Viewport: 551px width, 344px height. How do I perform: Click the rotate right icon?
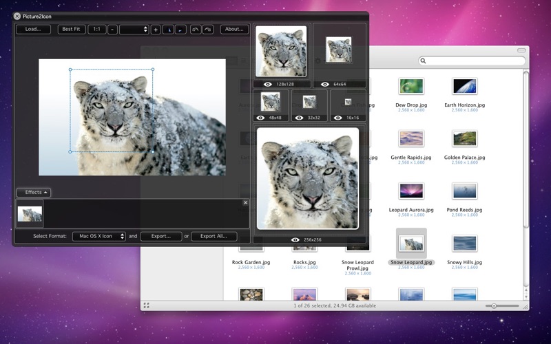click(208, 30)
